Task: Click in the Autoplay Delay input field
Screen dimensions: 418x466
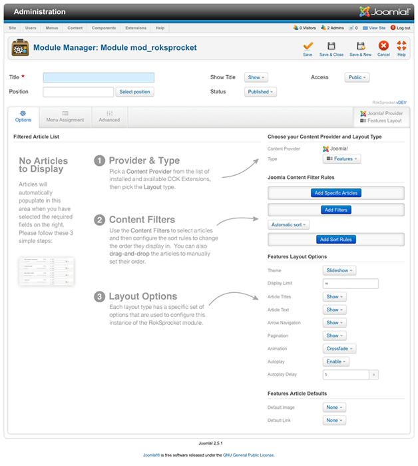Action: pyautogui.click(x=346, y=374)
